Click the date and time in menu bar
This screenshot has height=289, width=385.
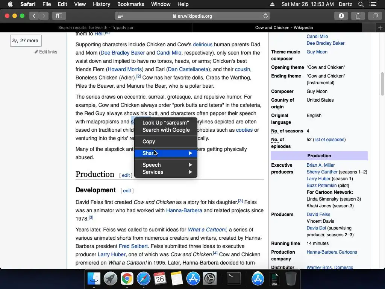[x=308, y=4]
